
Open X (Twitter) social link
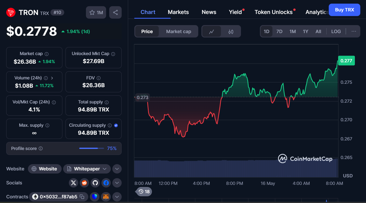coord(74,183)
